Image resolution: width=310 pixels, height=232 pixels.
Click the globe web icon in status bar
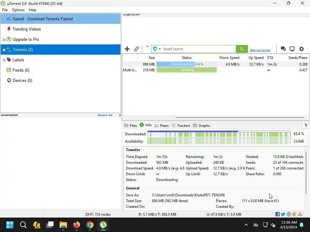click(x=289, y=214)
